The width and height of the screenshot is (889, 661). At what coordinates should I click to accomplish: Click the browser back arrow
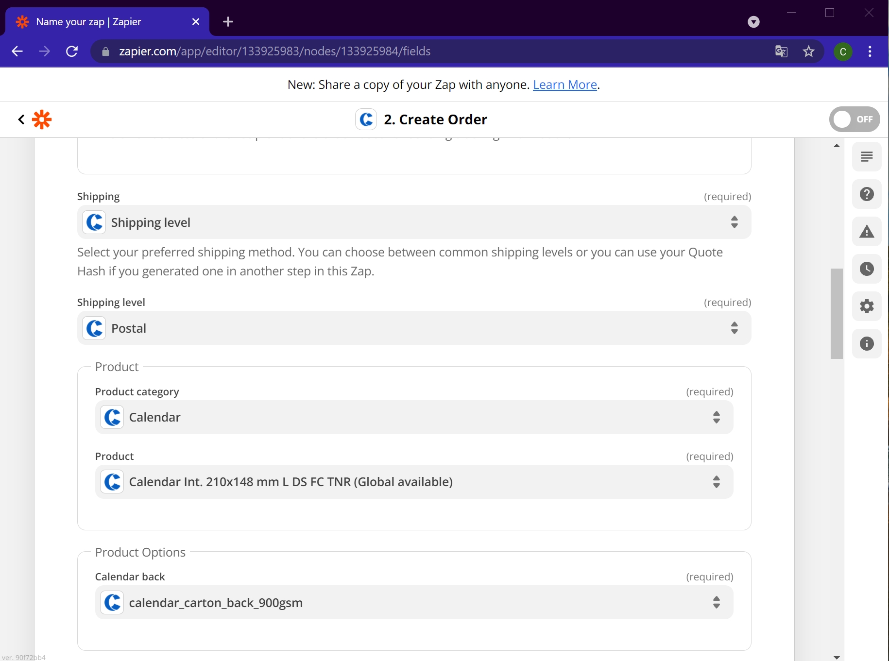[x=17, y=51]
